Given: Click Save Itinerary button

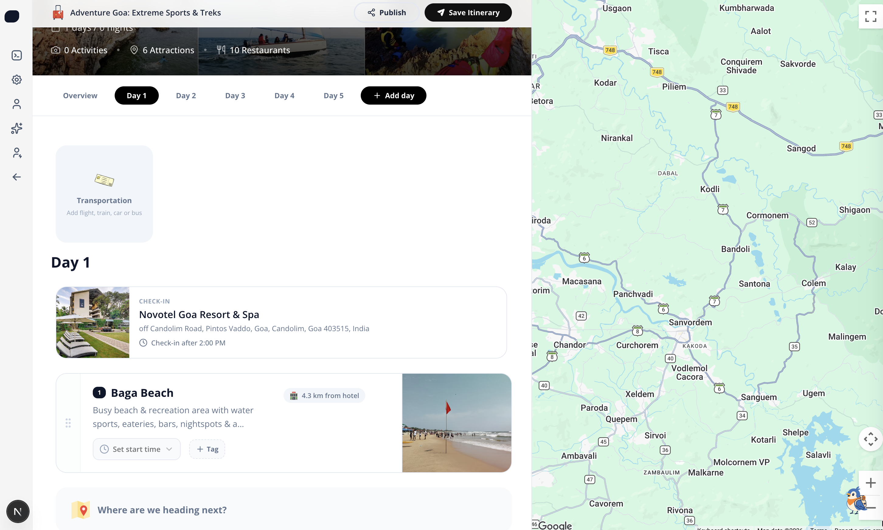Looking at the screenshot, I should coord(468,12).
